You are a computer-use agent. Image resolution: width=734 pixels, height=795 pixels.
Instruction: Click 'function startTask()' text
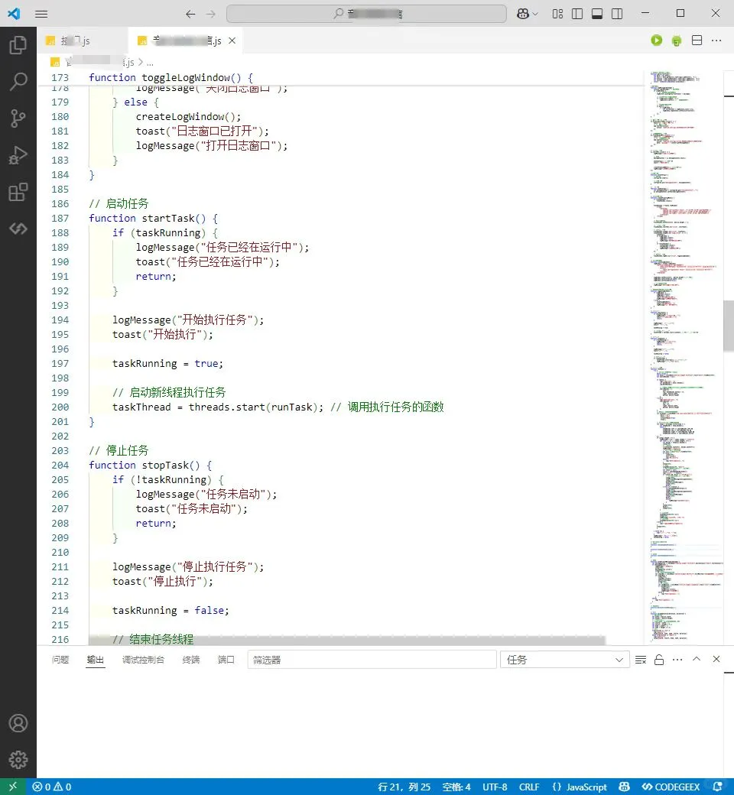tap(148, 218)
